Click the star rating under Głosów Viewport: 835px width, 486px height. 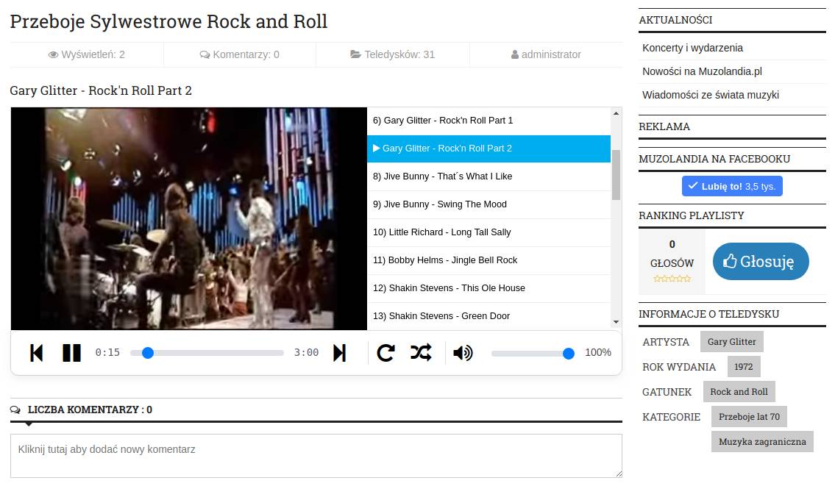click(x=672, y=279)
